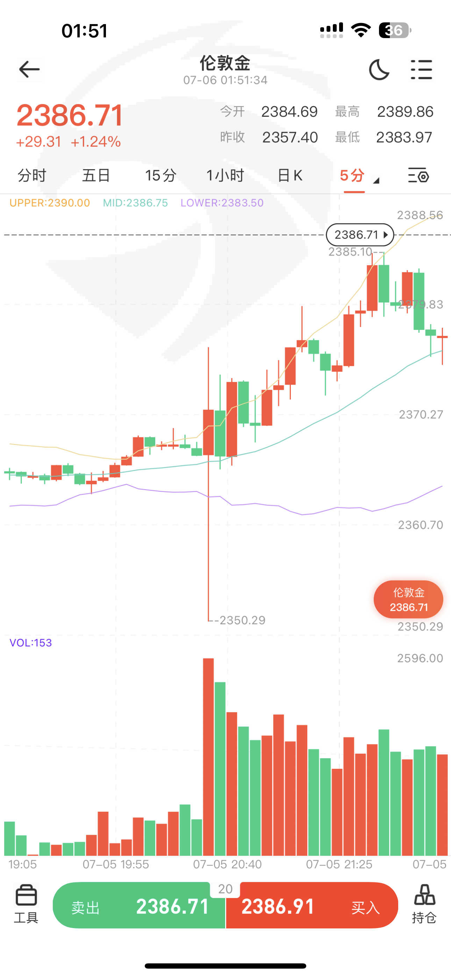The width and height of the screenshot is (451, 977).
Task: Expand the 2386.71 price label arrow
Action: pyautogui.click(x=386, y=235)
